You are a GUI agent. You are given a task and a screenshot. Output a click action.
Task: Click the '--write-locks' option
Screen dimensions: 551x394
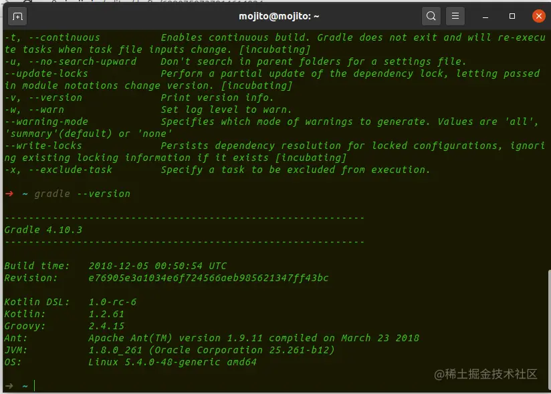43,146
